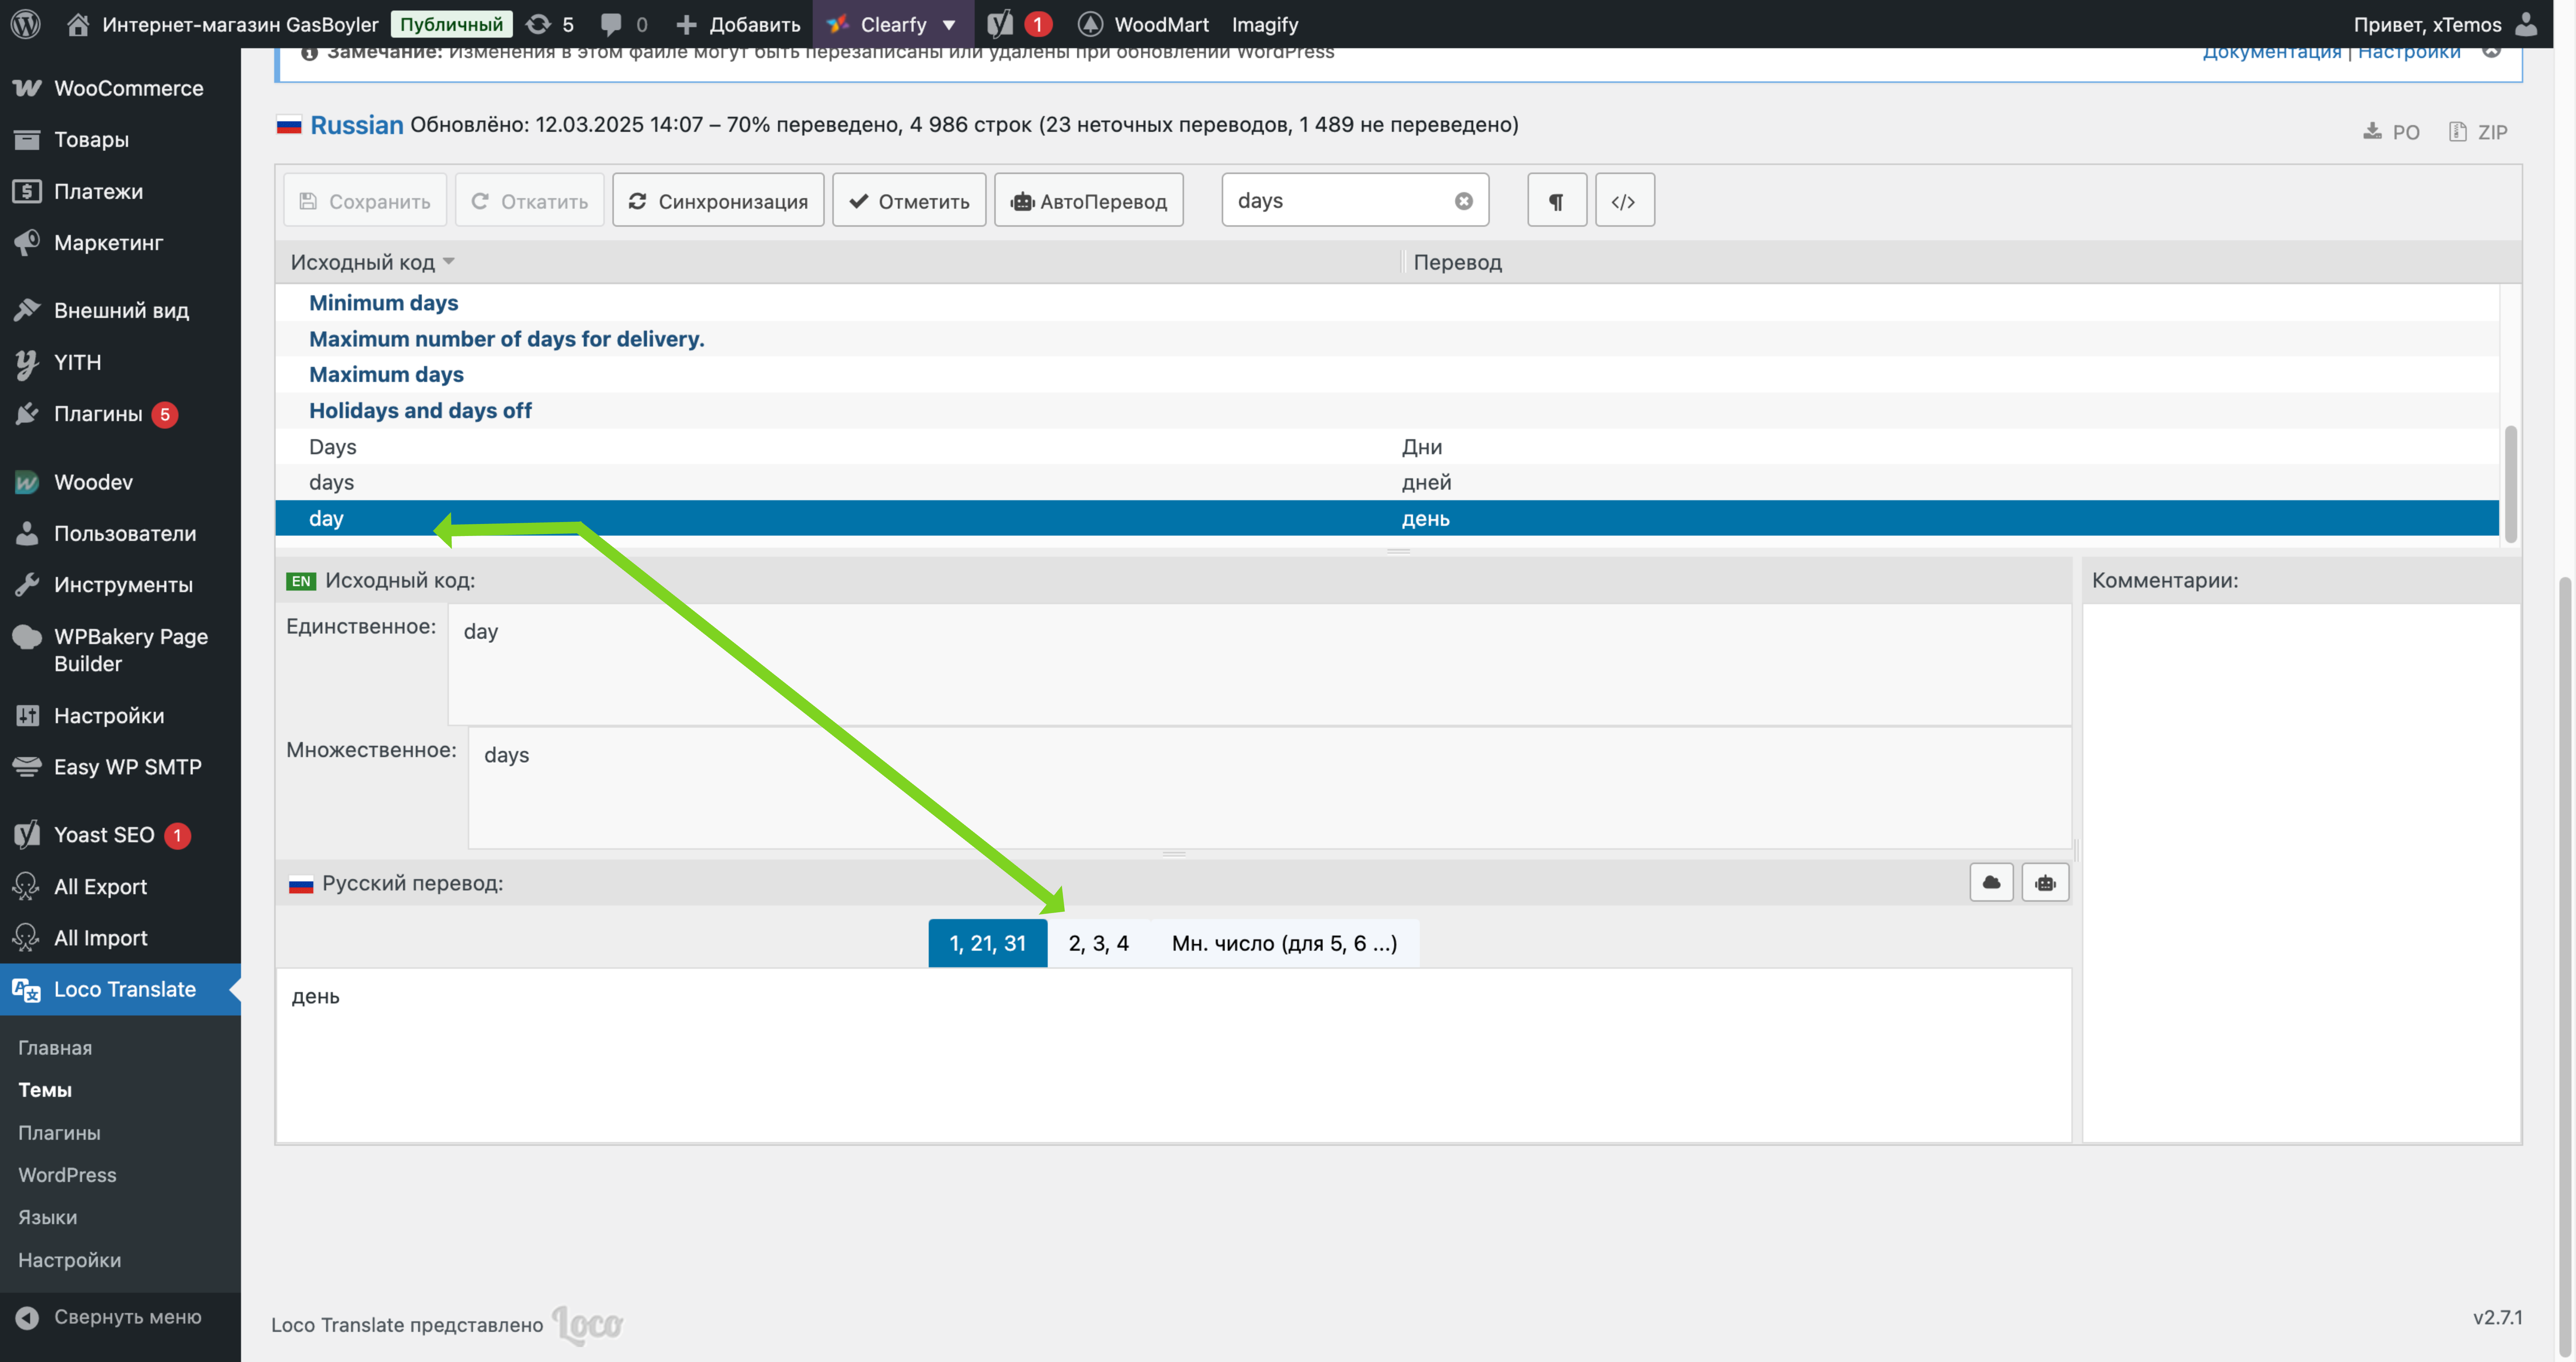Open the Yoast SEO sidebar menu
The image size is (2576, 1362).
click(120, 835)
